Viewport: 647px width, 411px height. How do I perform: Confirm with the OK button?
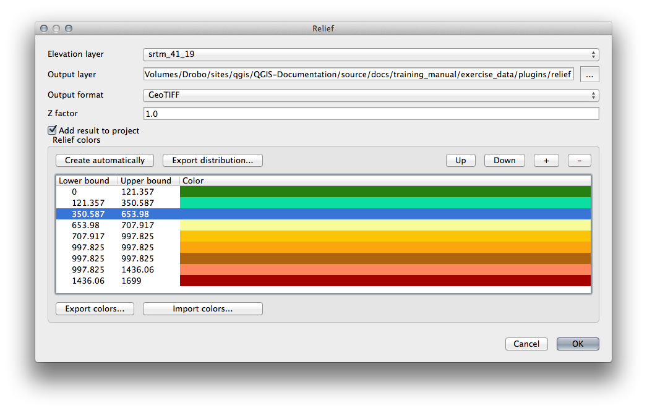[x=577, y=344]
